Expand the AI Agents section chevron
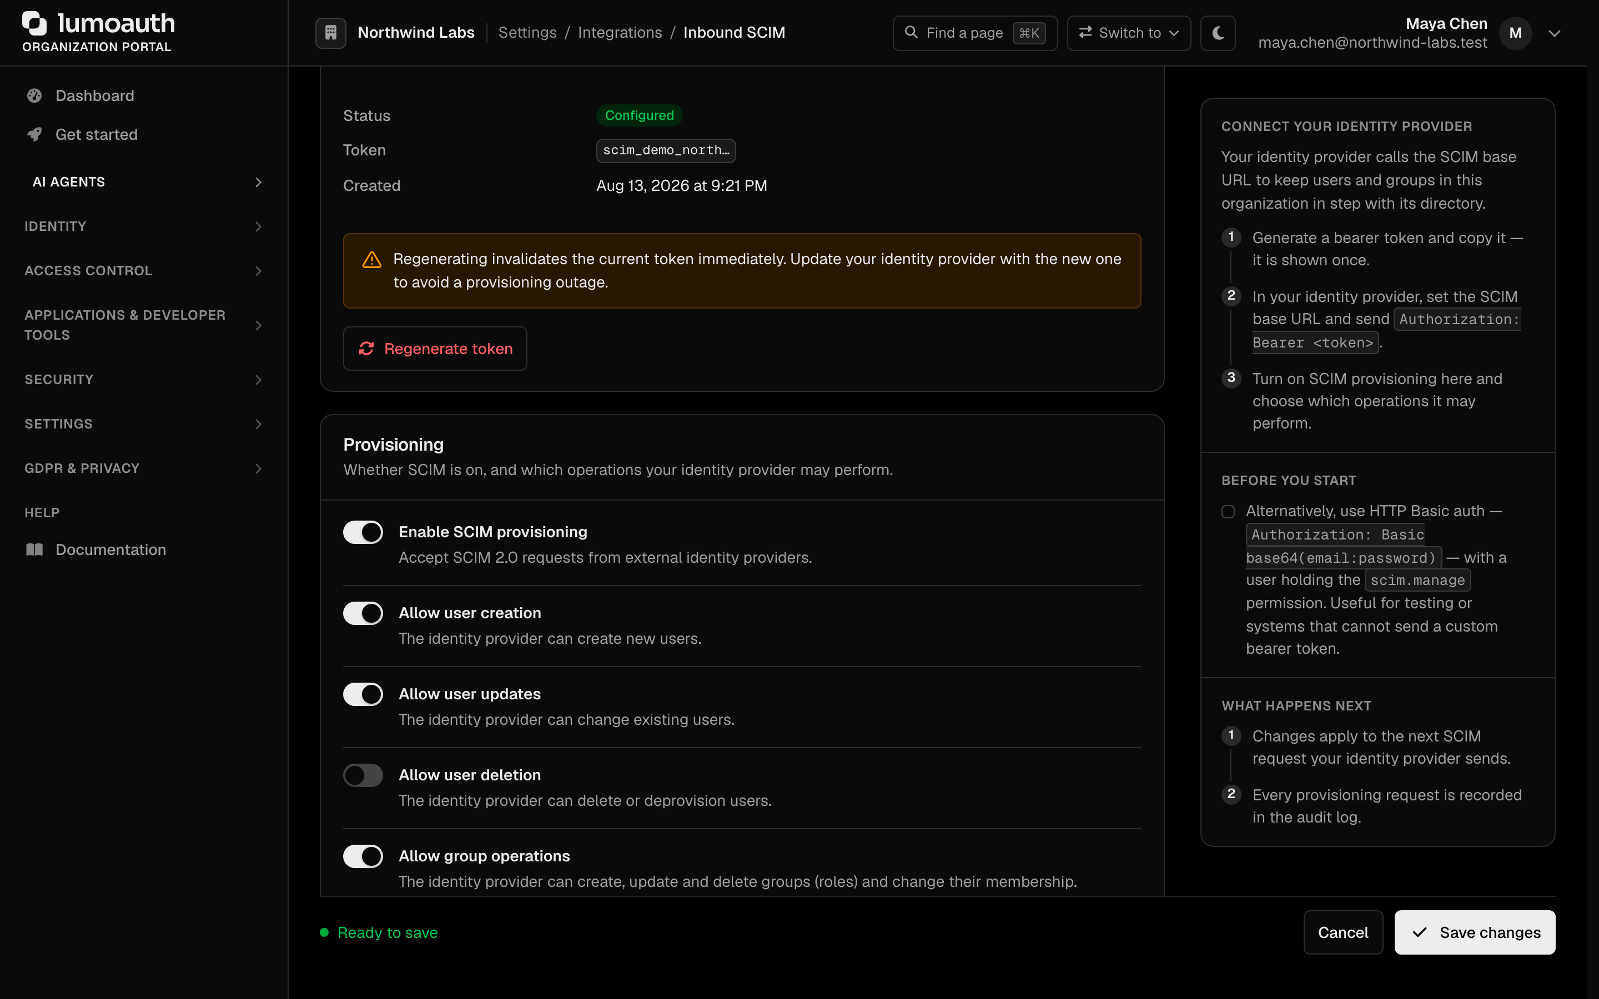Viewport: 1599px width, 999px height. click(258, 181)
